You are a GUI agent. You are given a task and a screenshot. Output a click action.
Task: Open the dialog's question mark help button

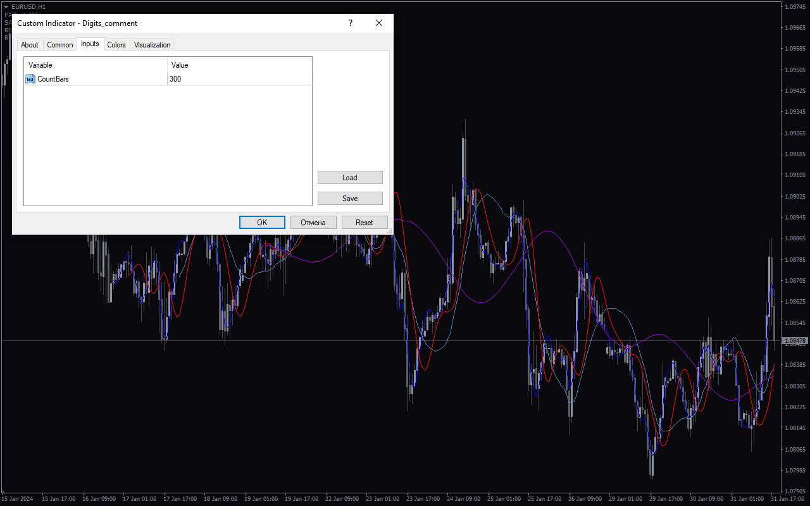pos(351,23)
